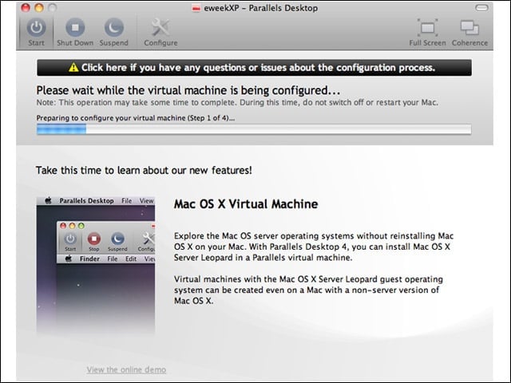
Task: Click the eweekXP title bar document icon
Action: 196,8
